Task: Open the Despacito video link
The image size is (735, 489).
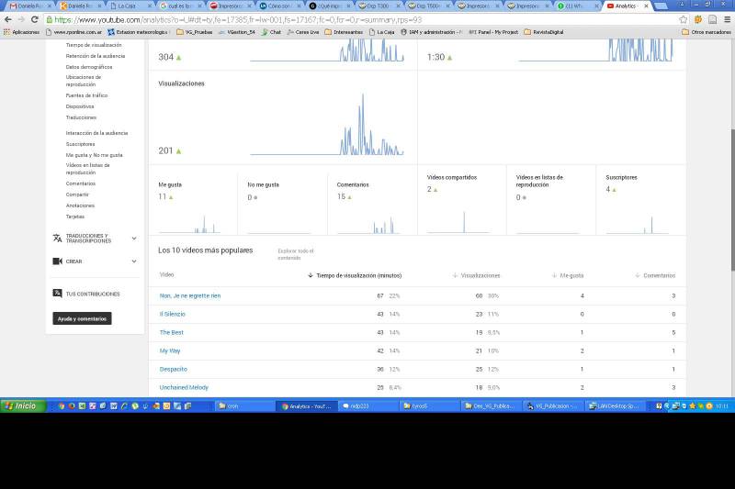Action: 174,369
